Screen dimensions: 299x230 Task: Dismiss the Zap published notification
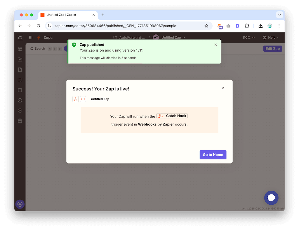tap(216, 45)
